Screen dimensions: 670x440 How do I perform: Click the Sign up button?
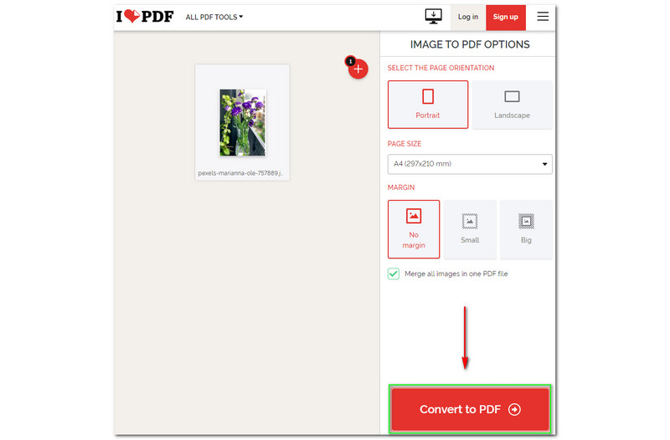point(506,17)
